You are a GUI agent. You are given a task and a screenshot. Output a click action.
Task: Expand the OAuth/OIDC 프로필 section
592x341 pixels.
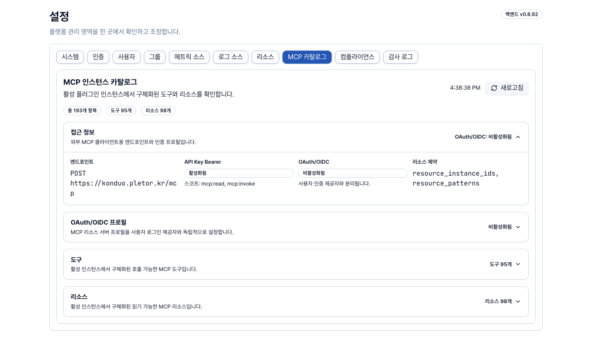point(296,227)
